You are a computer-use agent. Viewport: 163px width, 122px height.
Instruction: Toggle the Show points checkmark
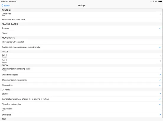tap(160, 85)
